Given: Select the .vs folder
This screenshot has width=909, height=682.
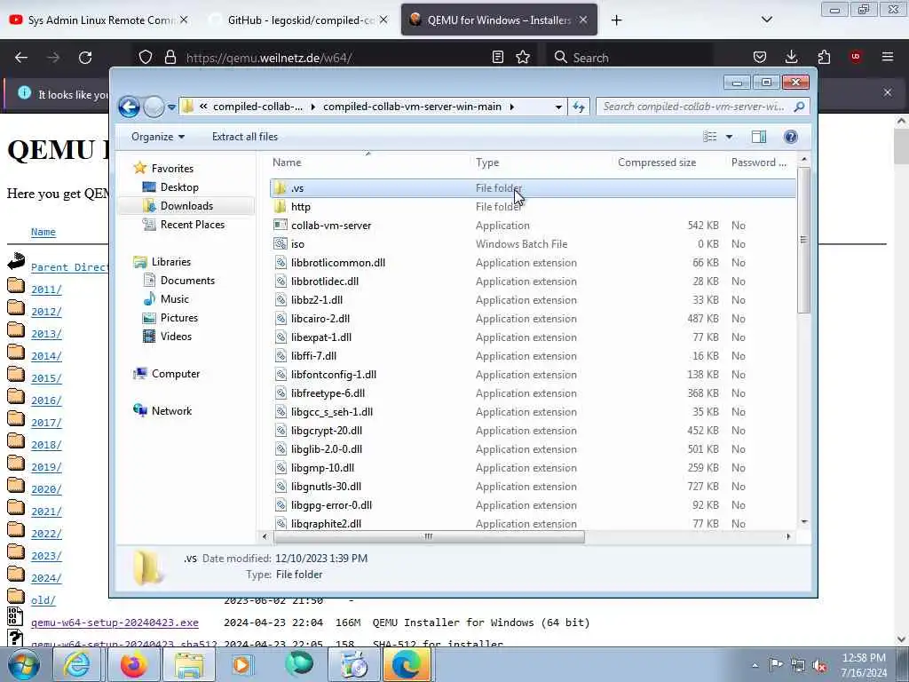Looking at the screenshot, I should (533, 188).
